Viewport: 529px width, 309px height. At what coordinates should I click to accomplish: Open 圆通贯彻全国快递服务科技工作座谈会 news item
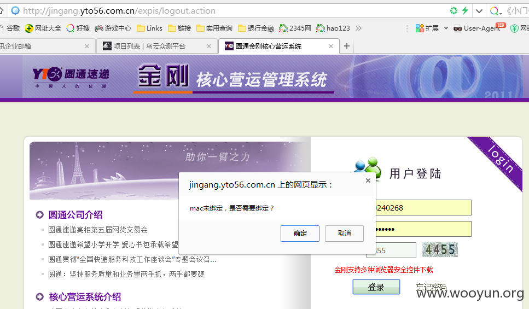click(x=132, y=259)
